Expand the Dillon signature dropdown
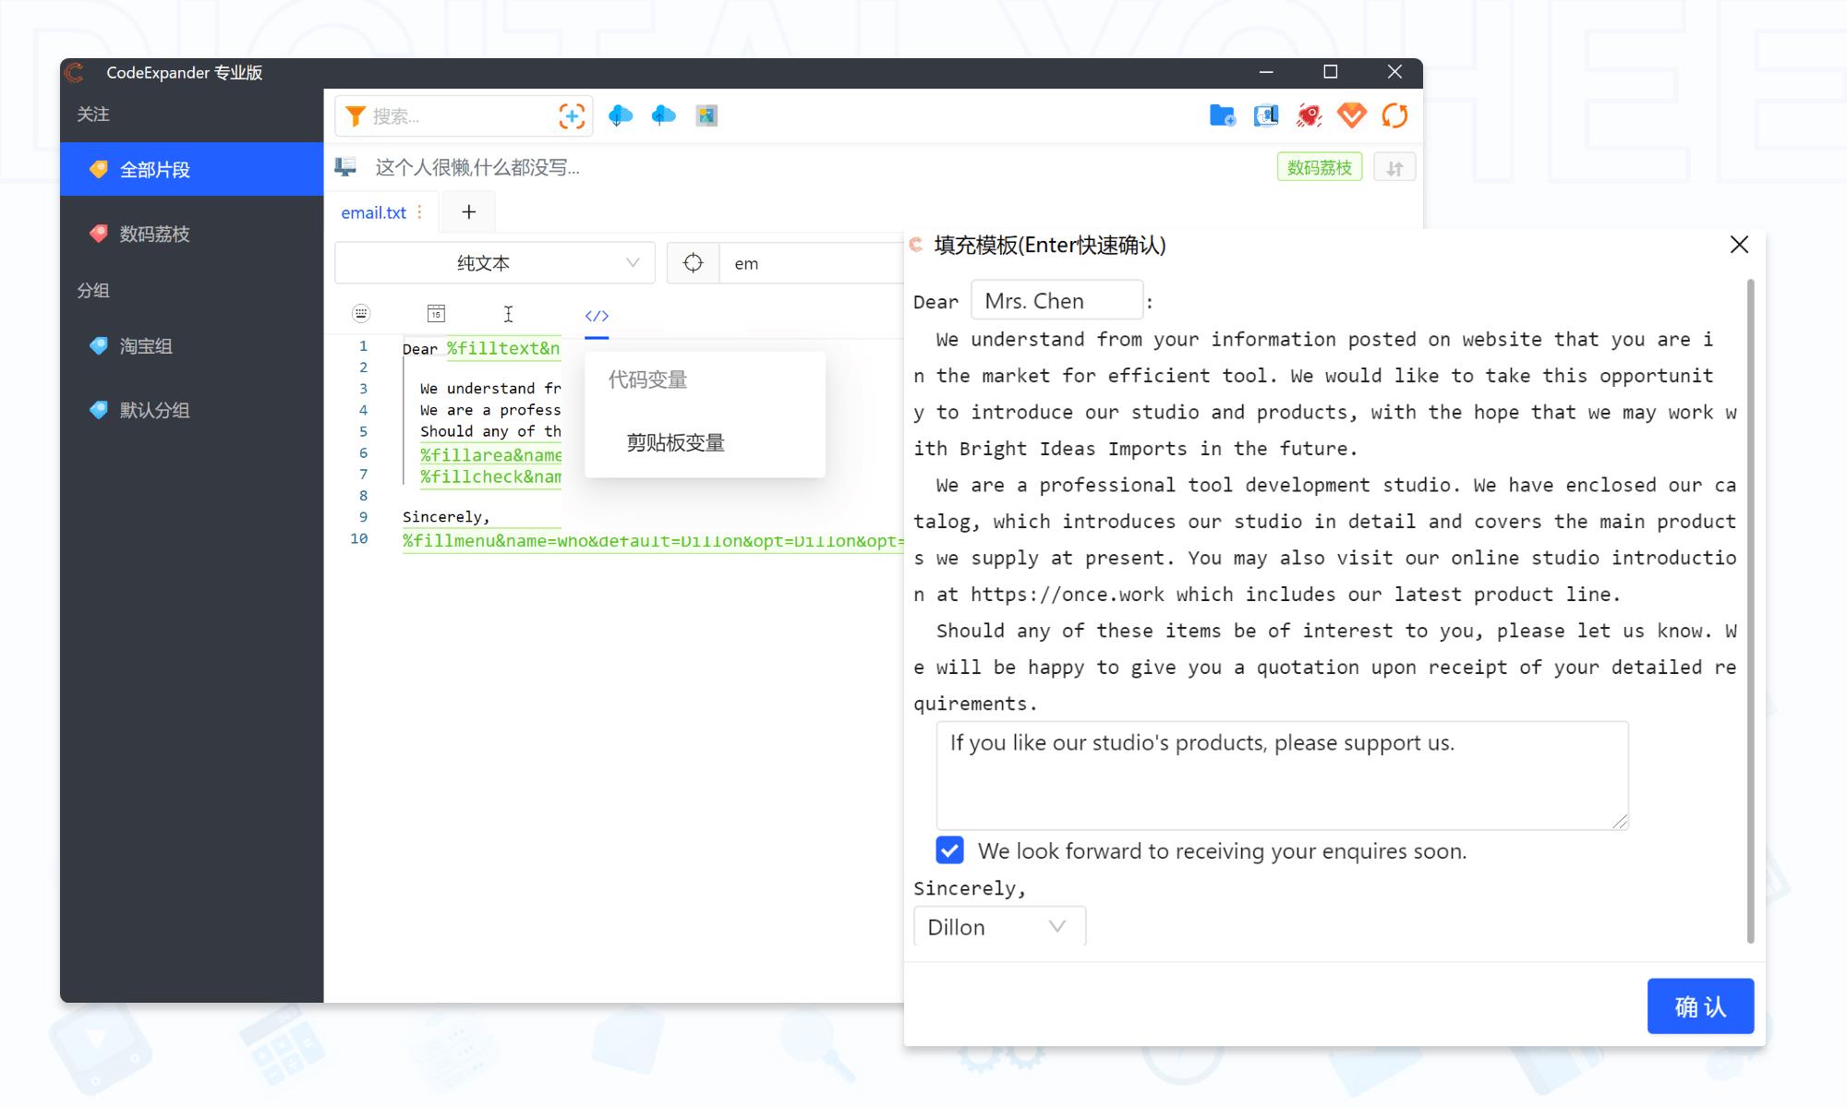Image resolution: width=1847 pixels, height=1108 pixels. click(x=999, y=927)
